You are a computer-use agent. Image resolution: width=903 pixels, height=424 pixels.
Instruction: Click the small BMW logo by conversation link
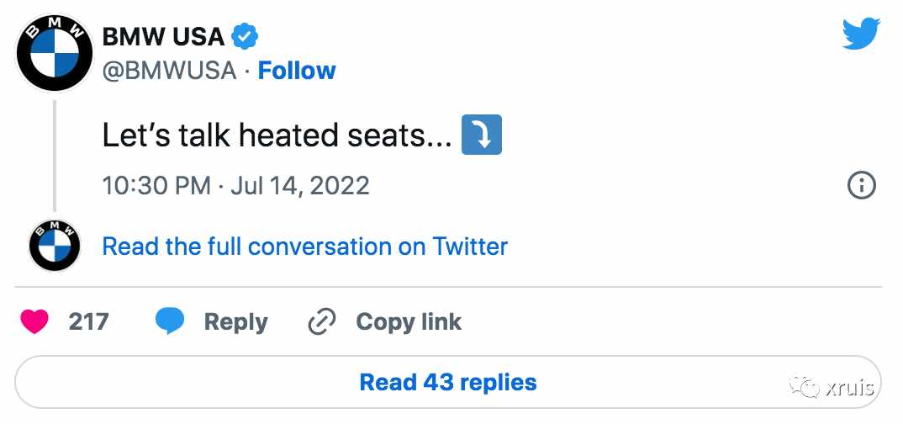pyautogui.click(x=55, y=246)
